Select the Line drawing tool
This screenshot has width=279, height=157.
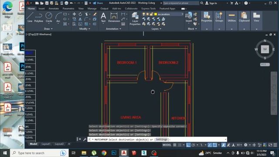point(30,17)
